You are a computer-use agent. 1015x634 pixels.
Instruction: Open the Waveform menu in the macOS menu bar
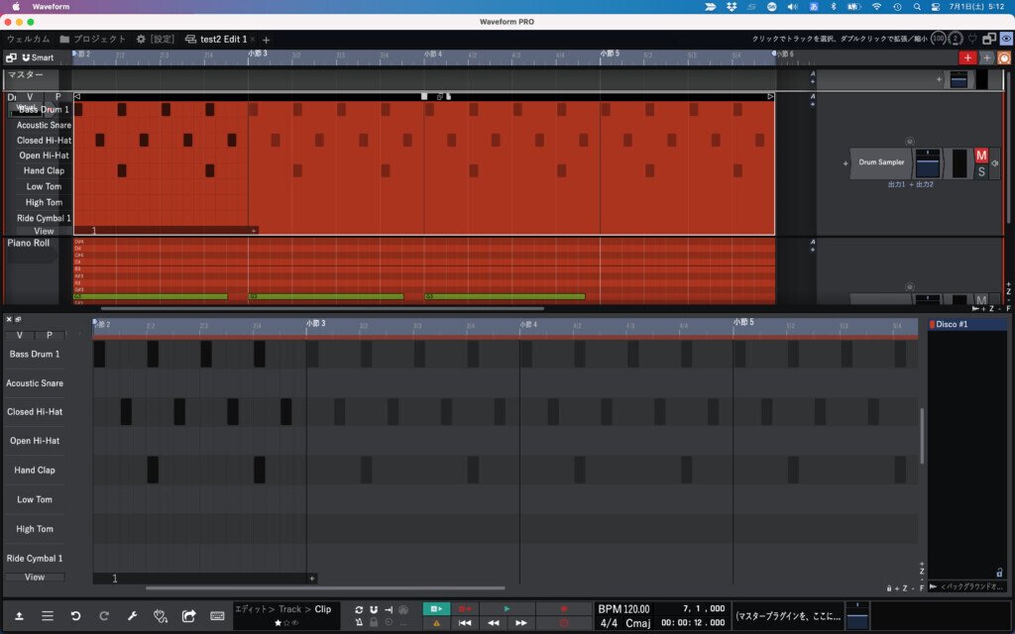tap(52, 6)
